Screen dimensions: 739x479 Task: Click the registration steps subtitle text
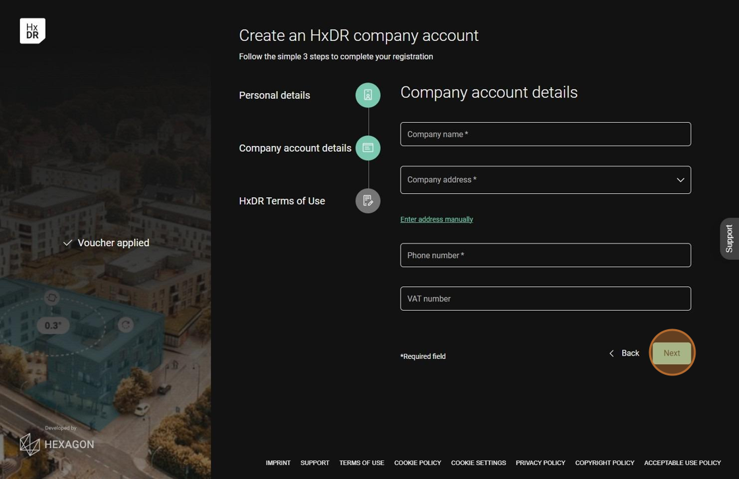pos(336,57)
